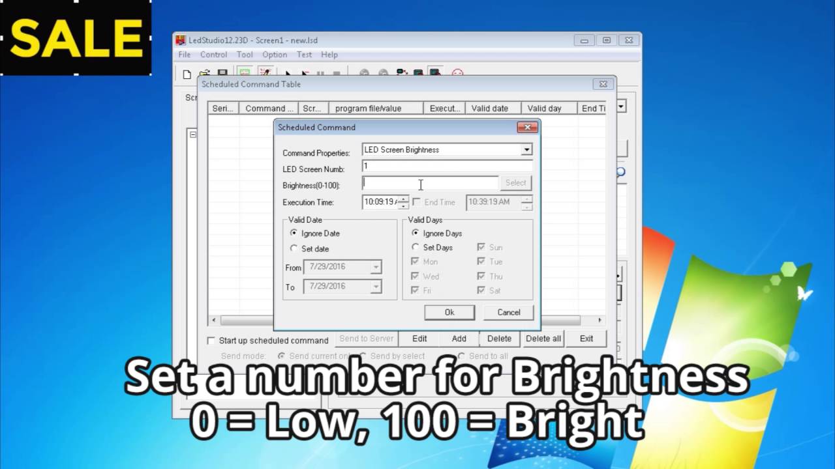Expand the Command Properties dropdown

(526, 150)
